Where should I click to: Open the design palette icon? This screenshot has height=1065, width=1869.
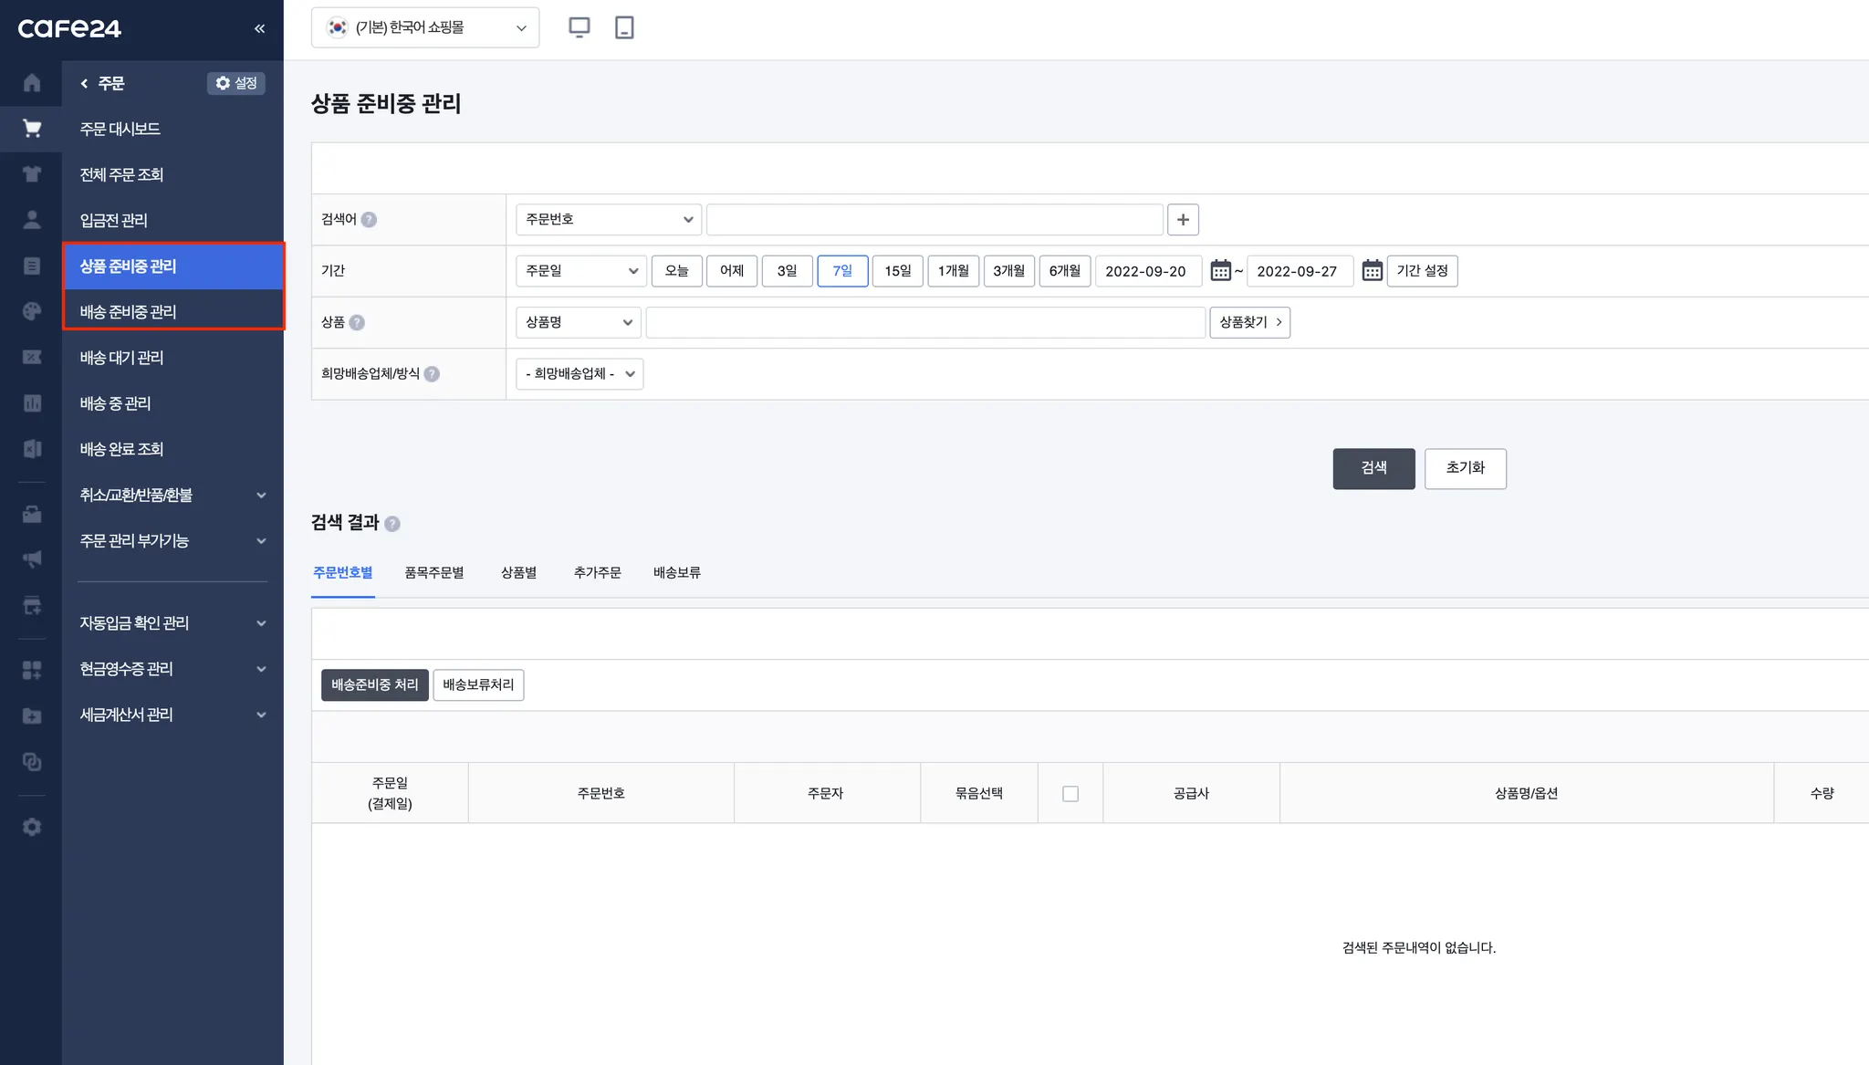click(32, 311)
